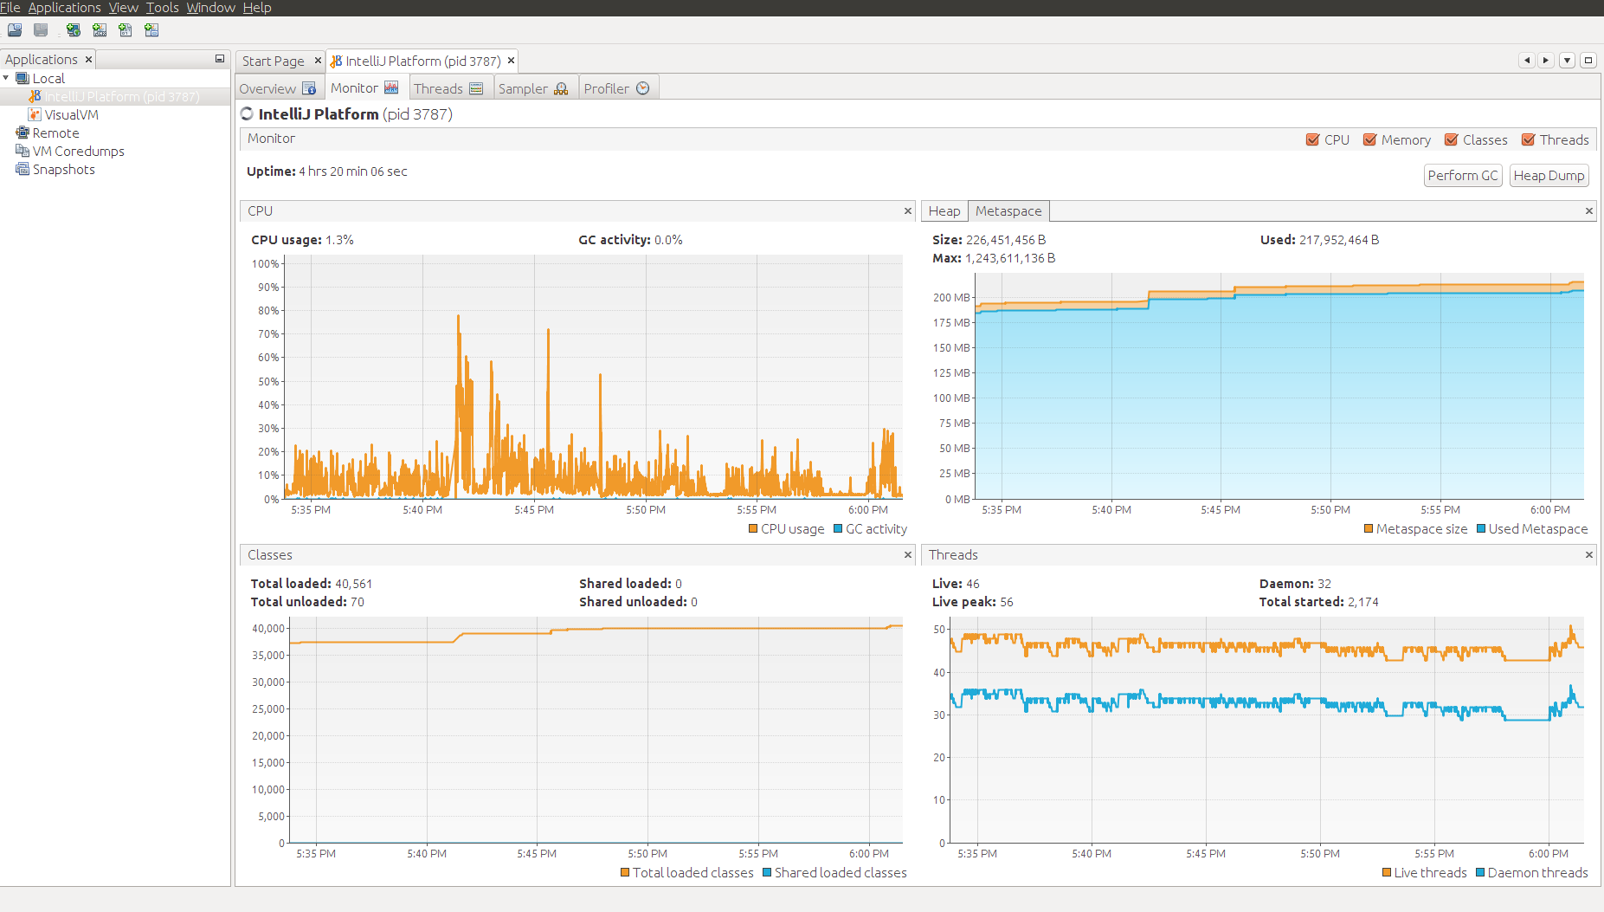Switch to the Heap memory tab
This screenshot has width=1604, height=912.
coord(944,210)
